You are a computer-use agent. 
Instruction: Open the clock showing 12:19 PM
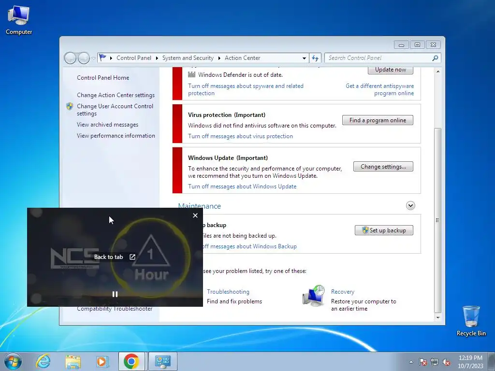[x=470, y=361]
